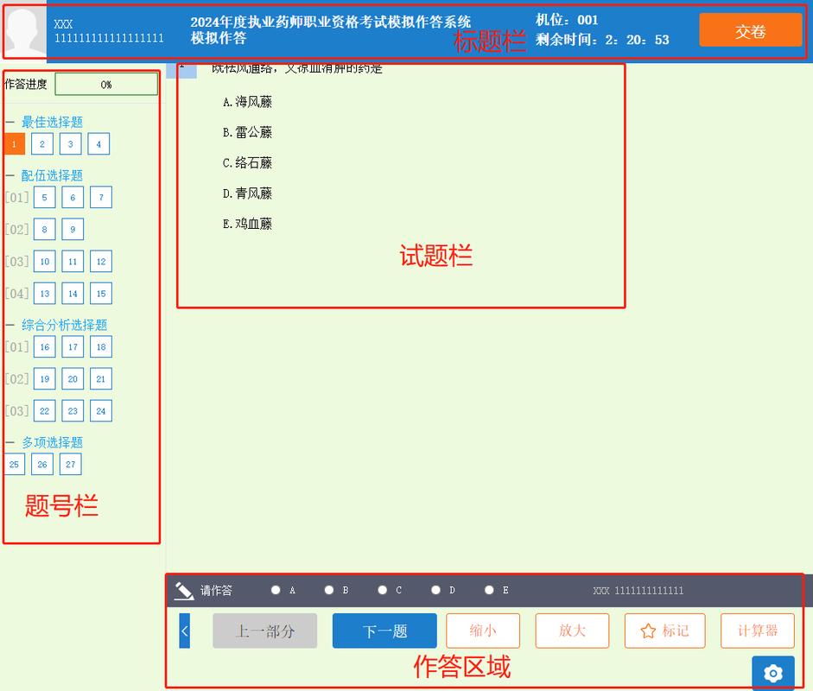The image size is (813, 691).
Task: Collapse the 最佳选择题 section
Action: (x=10, y=123)
